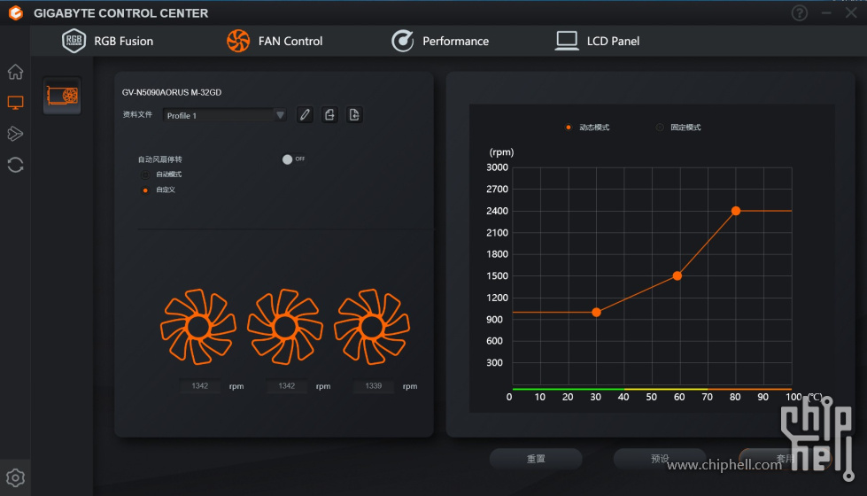Image resolution: width=867 pixels, height=496 pixels.
Task: Open the LCD Panel tab
Action: 598,41
